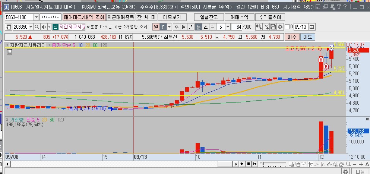The height and width of the screenshot is (174, 370).
Task: Click the dotted range-select chart icon
Action: tap(304, 164)
